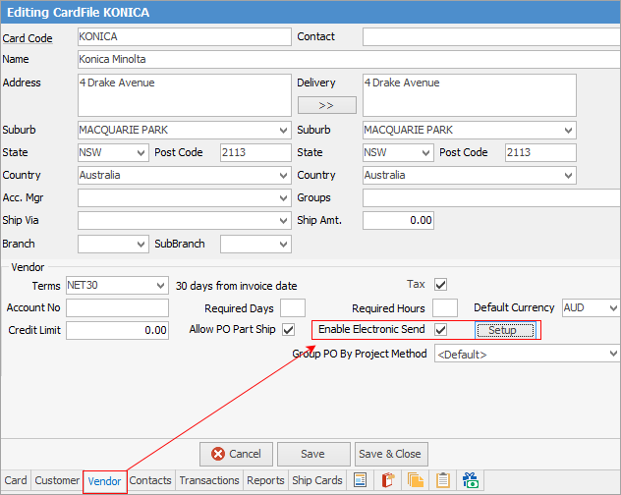Viewport: 621px width, 495px height.
Task: Click the yellow stacked folders icon
Action: coord(416,480)
